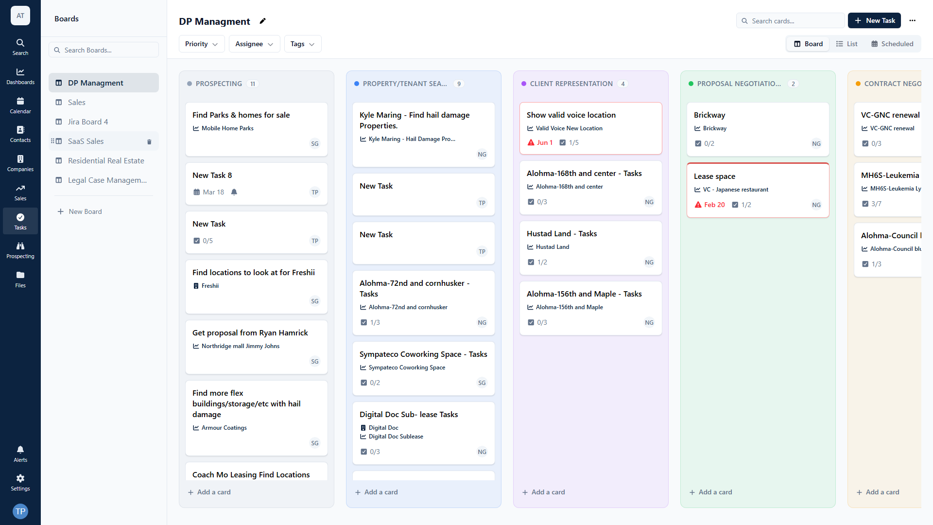This screenshot has width=933, height=525.
Task: Open Dashboards from sidebar
Action: coord(20,76)
